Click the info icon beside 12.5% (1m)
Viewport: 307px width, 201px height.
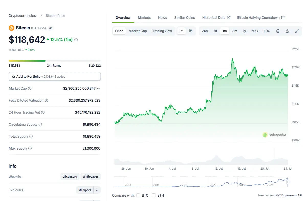pyautogui.click(x=76, y=40)
